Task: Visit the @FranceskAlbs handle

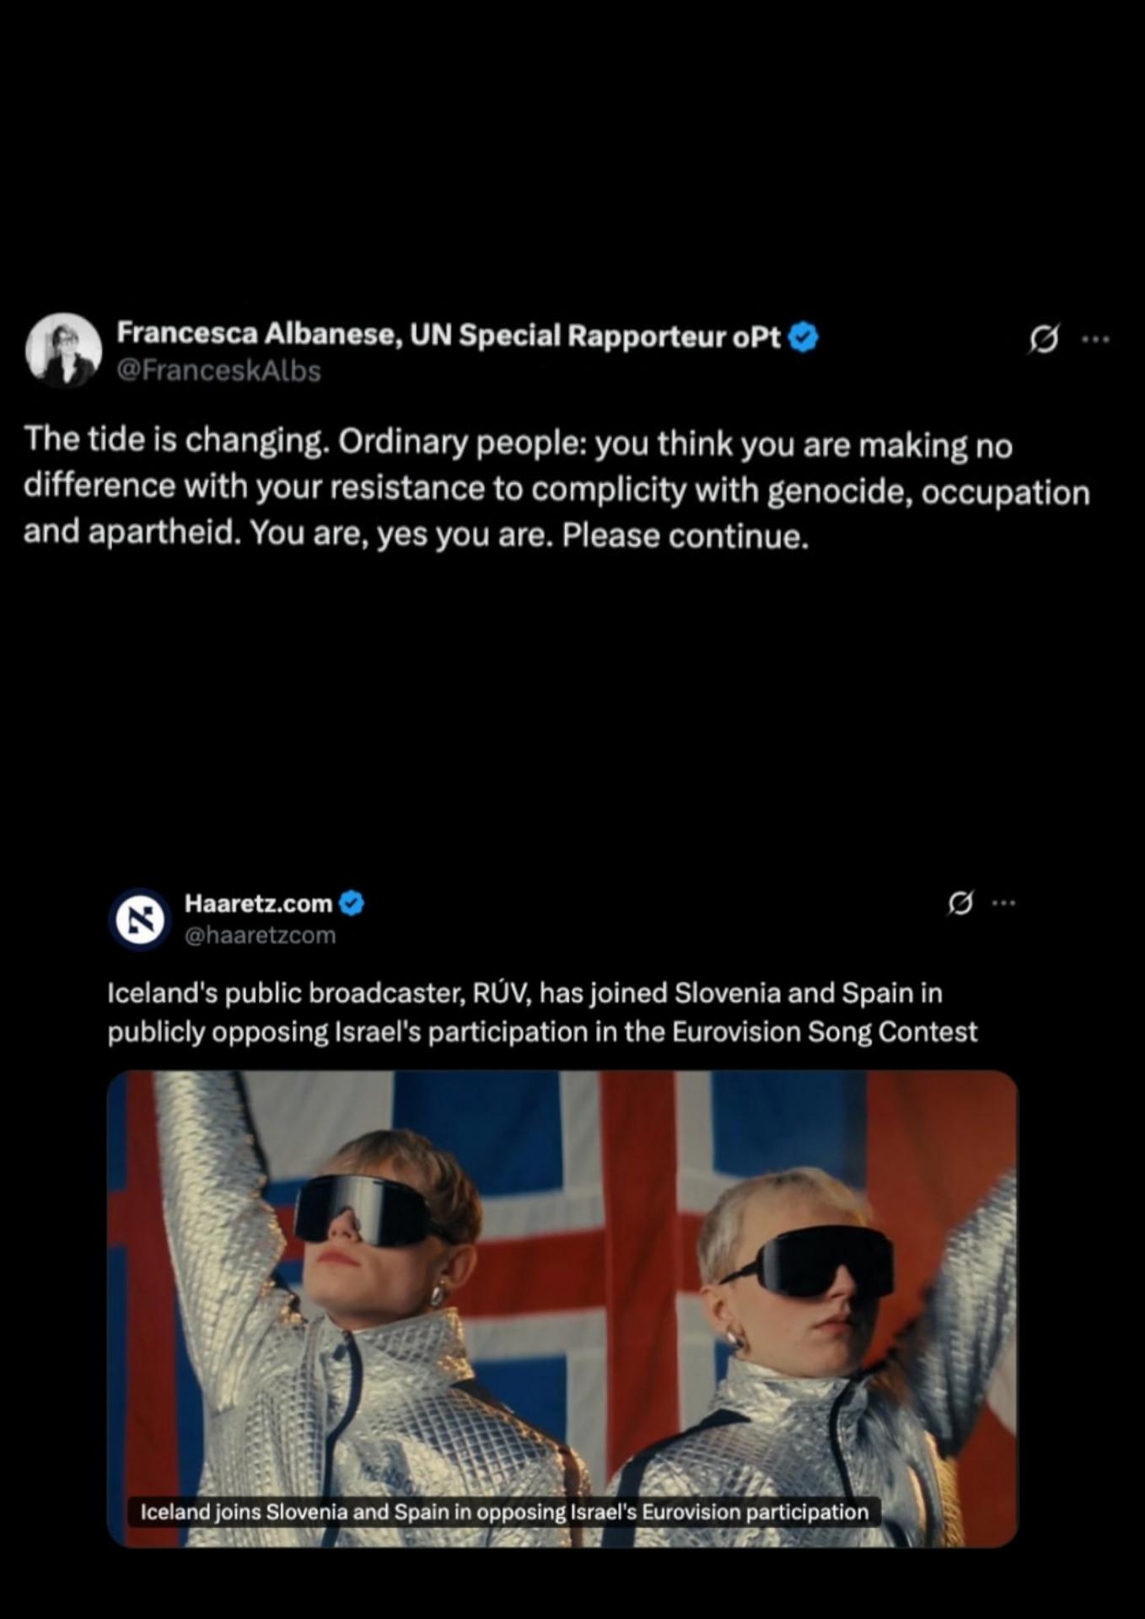Action: tap(218, 371)
